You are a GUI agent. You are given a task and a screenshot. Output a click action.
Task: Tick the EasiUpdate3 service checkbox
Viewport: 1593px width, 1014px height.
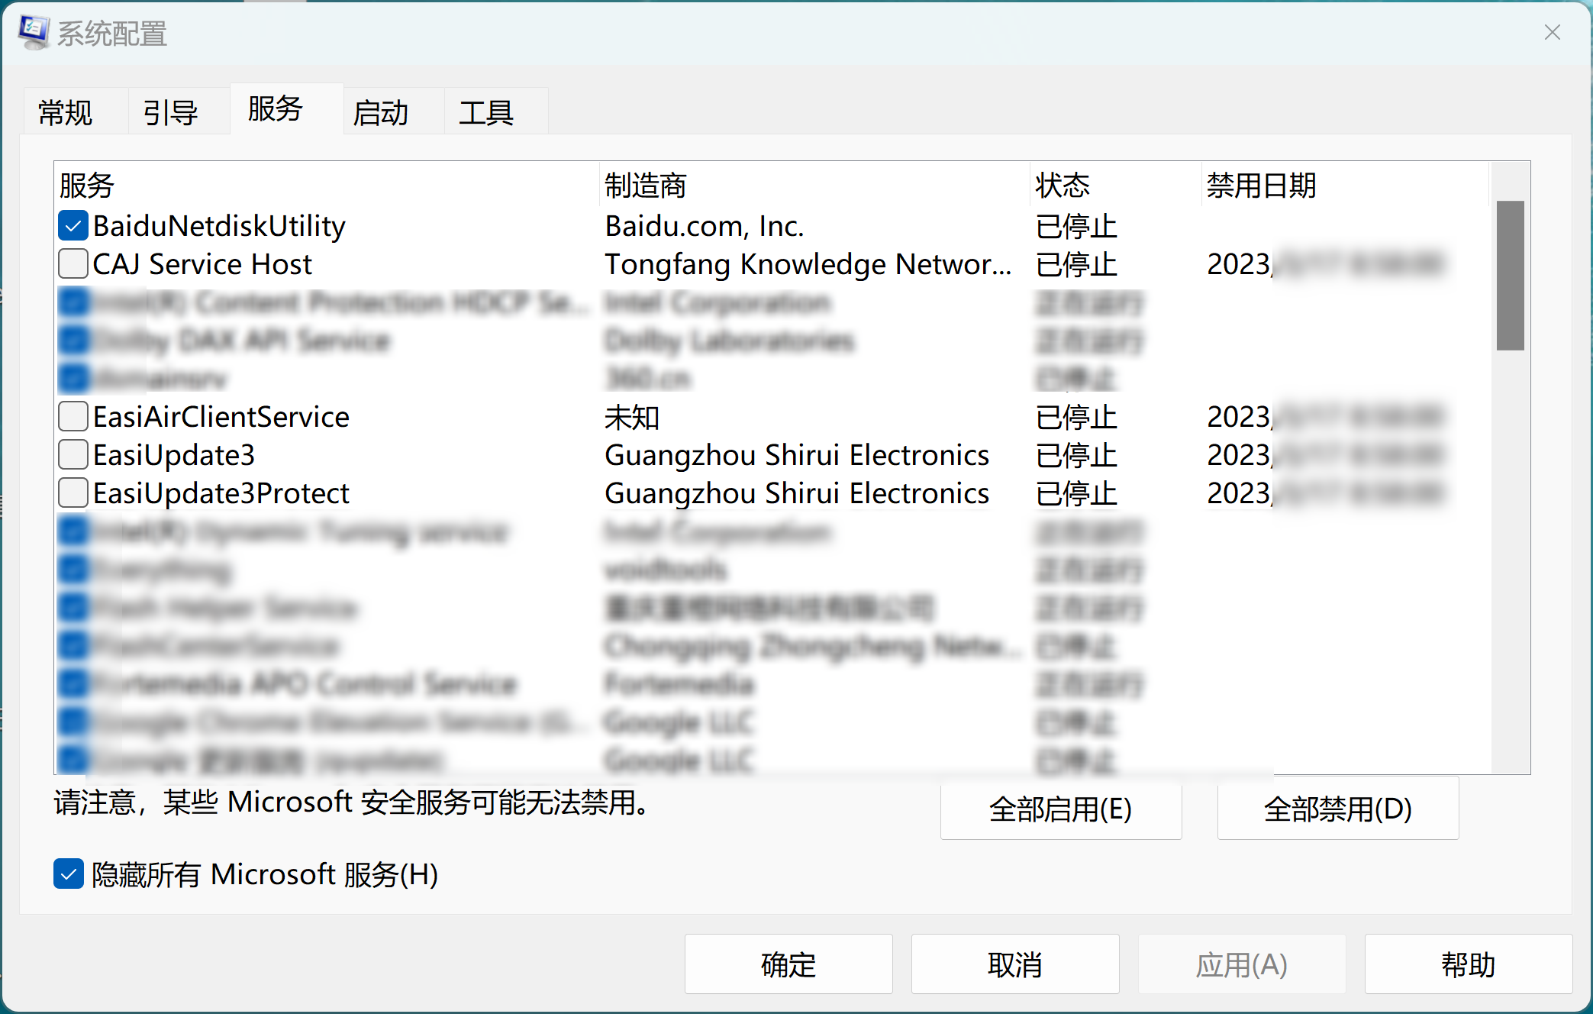coord(73,455)
